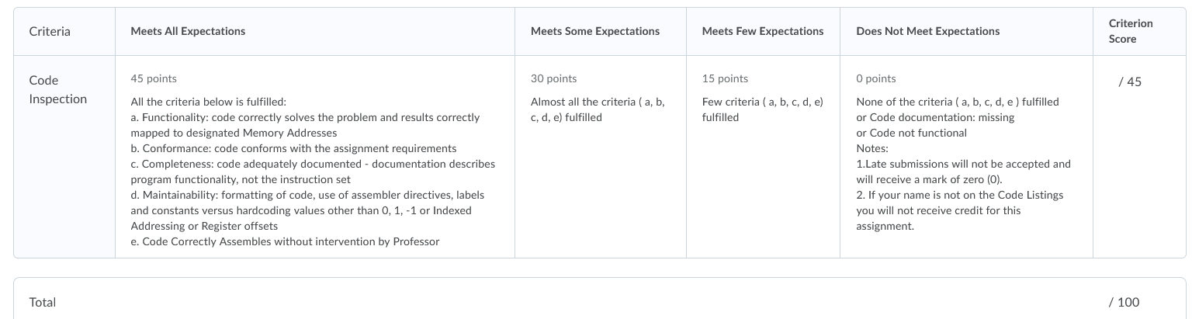This screenshot has height=319, width=1192.
Task: Click 'Almost all the criteria' description text
Action: [x=598, y=109]
